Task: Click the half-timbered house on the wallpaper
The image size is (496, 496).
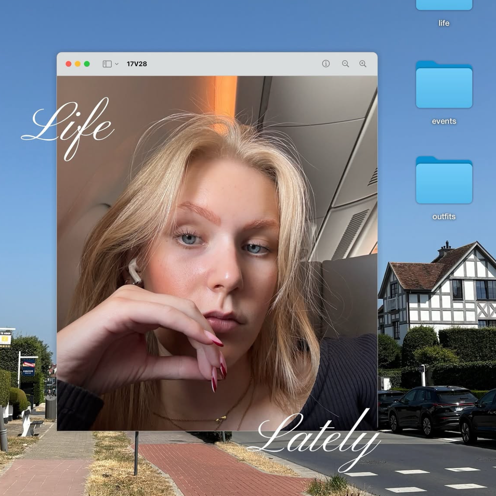Action: pyautogui.click(x=438, y=289)
